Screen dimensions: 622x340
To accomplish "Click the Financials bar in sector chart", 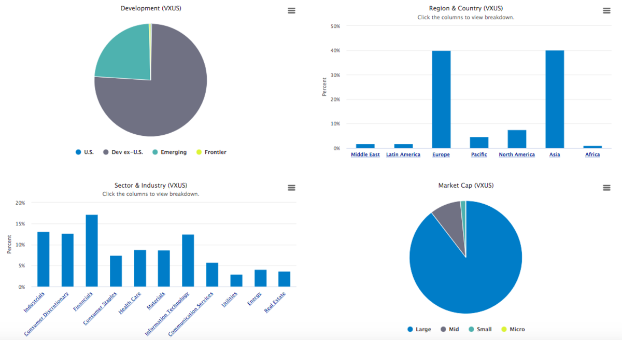I will (x=92, y=250).
